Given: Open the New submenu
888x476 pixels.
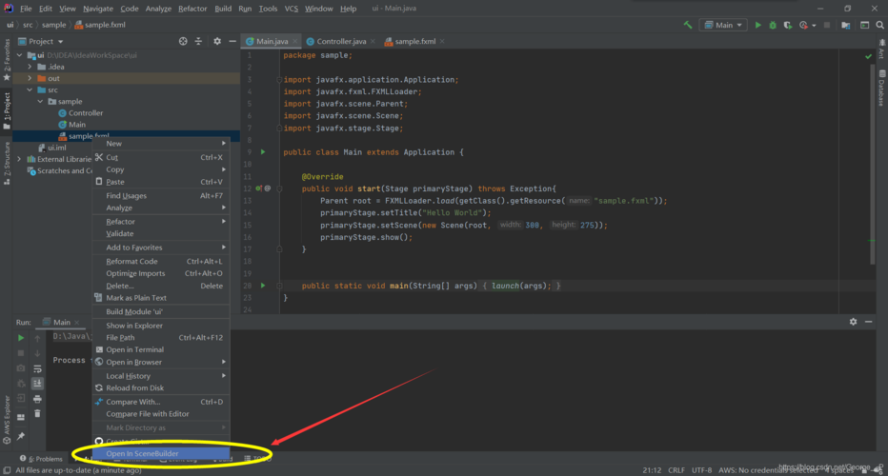Looking at the screenshot, I should click(161, 144).
